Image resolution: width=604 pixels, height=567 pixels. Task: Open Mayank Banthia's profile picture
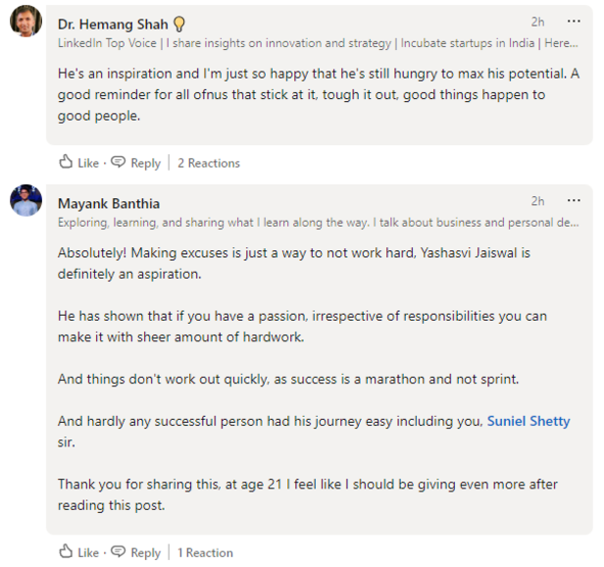pyautogui.click(x=25, y=201)
